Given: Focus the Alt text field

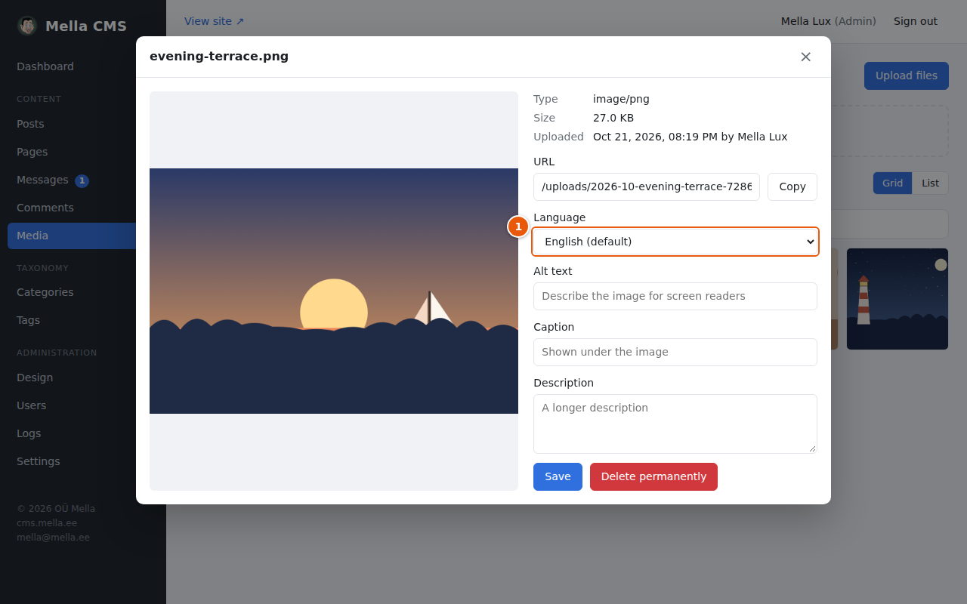Looking at the screenshot, I should (x=675, y=296).
